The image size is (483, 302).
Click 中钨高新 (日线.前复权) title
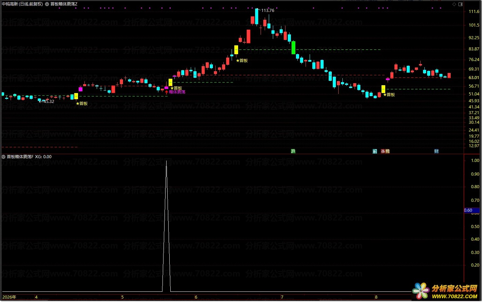tap(22, 4)
